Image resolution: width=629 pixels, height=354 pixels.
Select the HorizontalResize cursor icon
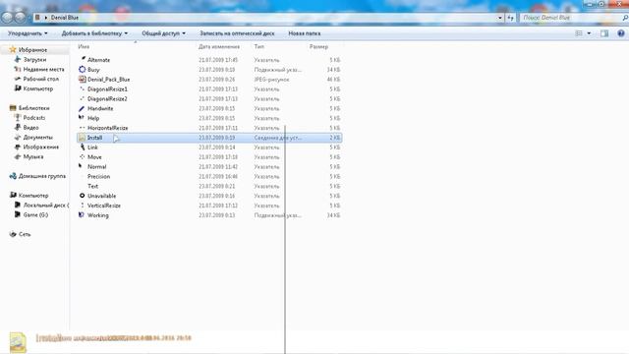click(x=82, y=128)
